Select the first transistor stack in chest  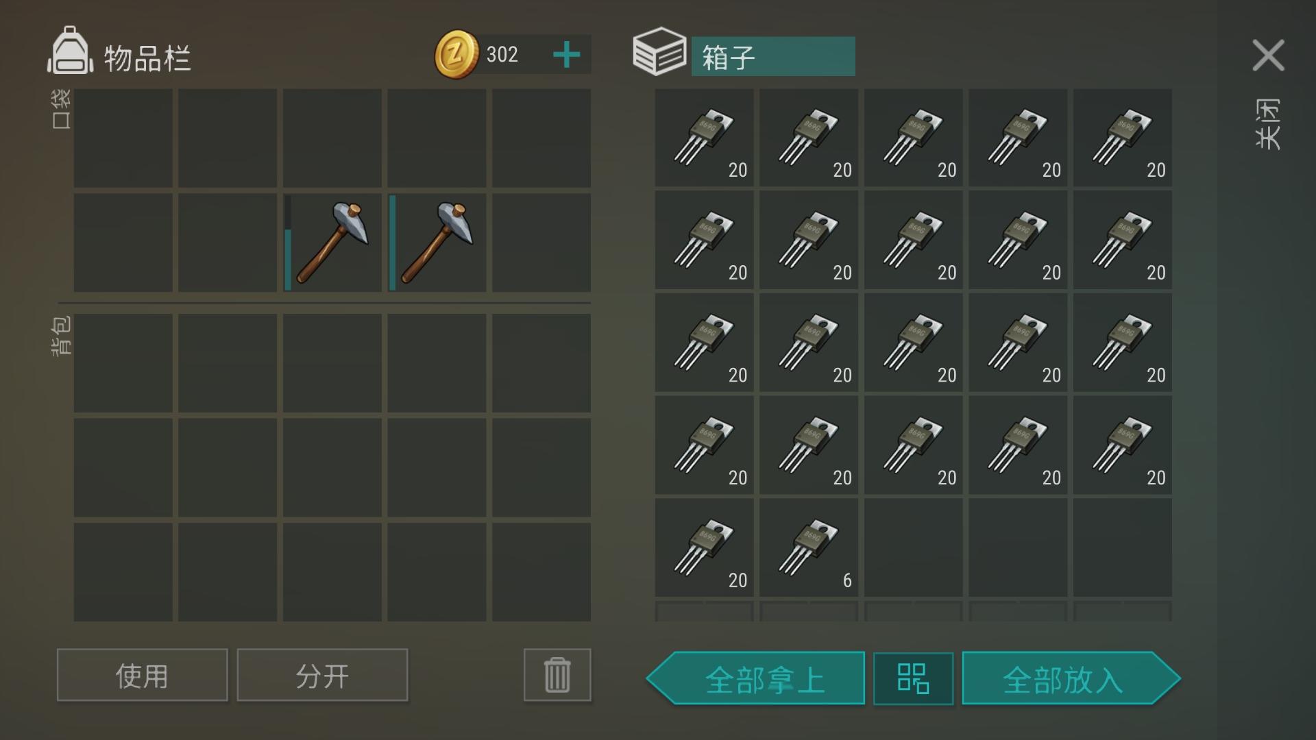point(704,138)
